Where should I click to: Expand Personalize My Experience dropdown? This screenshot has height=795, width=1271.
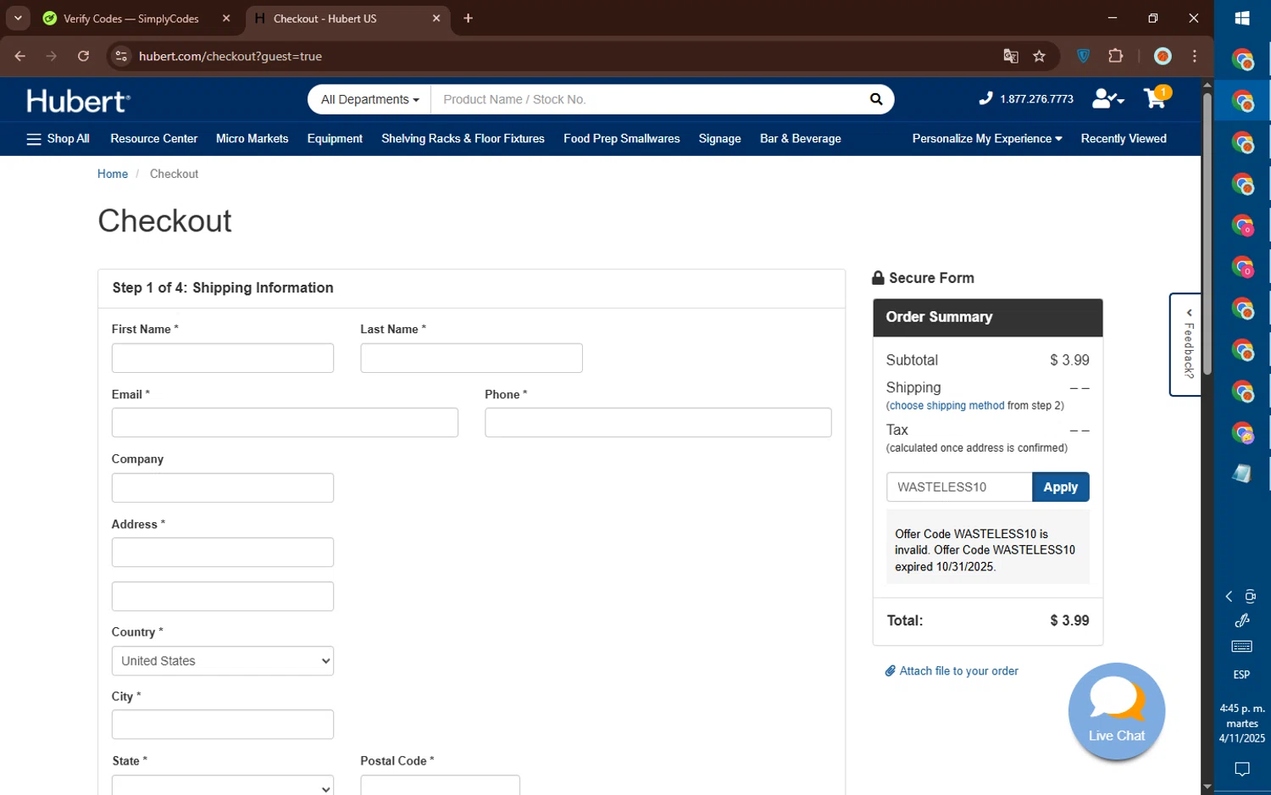tap(986, 139)
